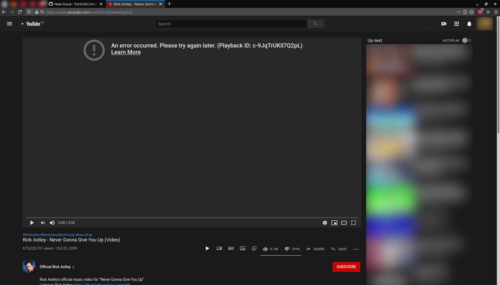Open the YouTube apps grid
The width and height of the screenshot is (500, 285).
click(456, 24)
